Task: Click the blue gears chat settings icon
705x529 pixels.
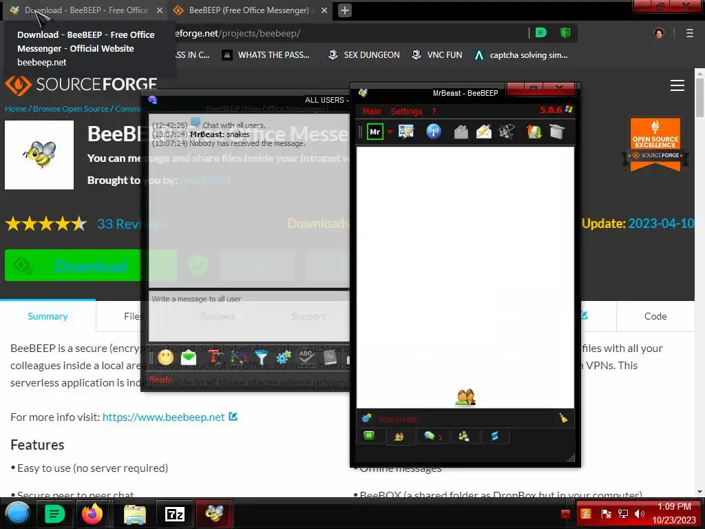Action: (x=284, y=357)
